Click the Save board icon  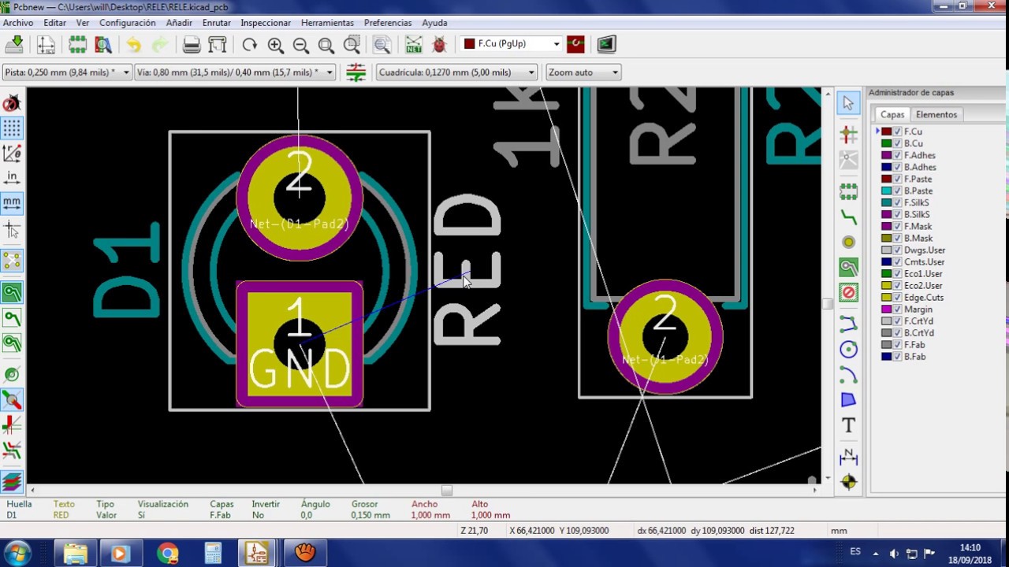coord(14,45)
